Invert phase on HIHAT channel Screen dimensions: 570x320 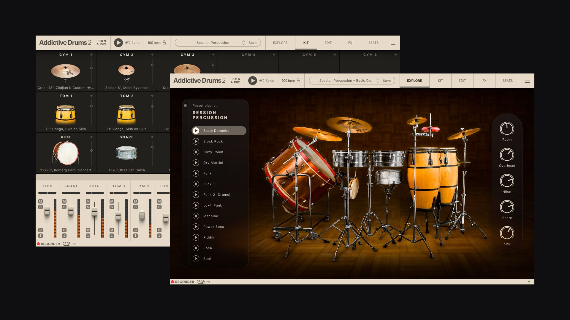tap(88, 230)
